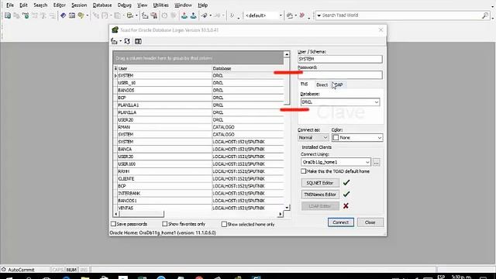This screenshot has height=279, width=496.
Task: Click the grid's scroll-down arrow
Action: (x=287, y=208)
